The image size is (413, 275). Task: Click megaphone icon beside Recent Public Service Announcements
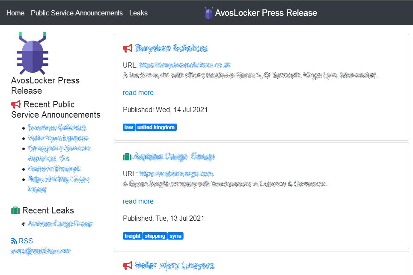click(16, 104)
